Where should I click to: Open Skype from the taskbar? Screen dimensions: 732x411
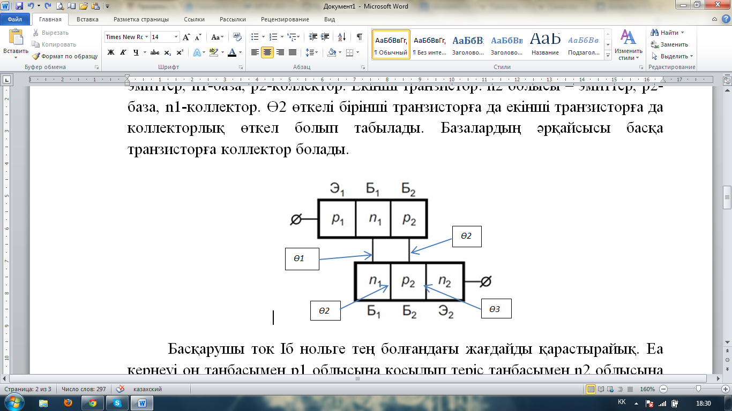(x=117, y=402)
